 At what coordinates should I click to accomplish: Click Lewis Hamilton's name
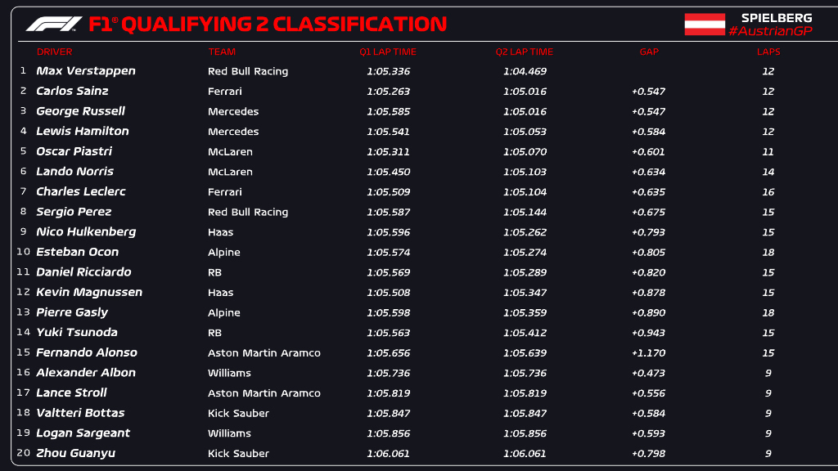tap(83, 131)
